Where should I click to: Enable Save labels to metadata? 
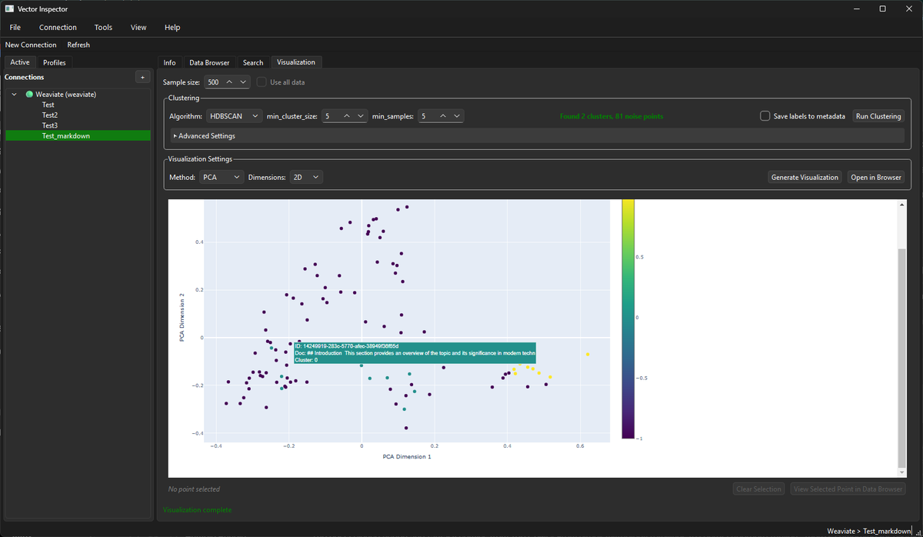pos(765,116)
